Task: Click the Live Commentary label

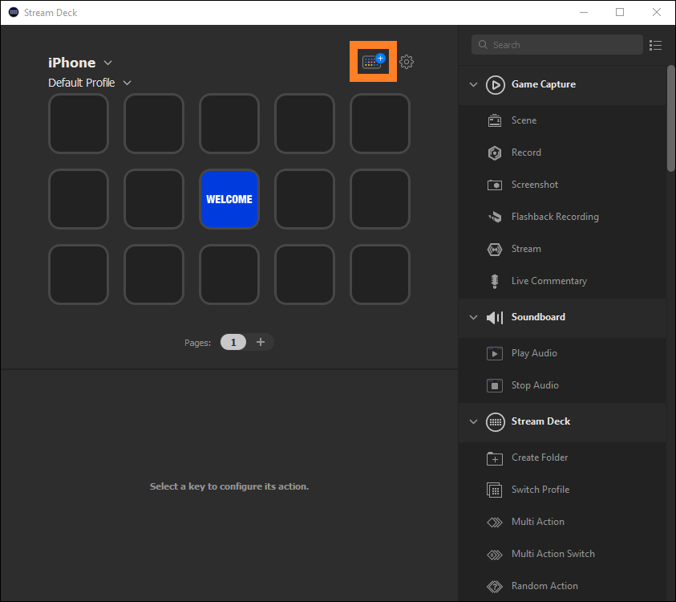Action: pos(548,281)
